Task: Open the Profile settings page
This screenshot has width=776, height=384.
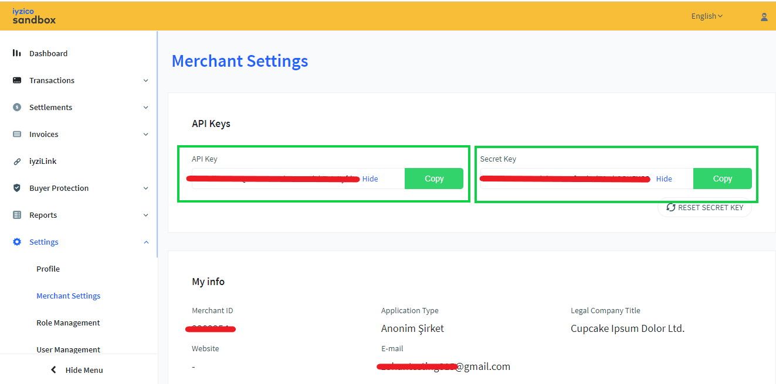Action: click(48, 269)
